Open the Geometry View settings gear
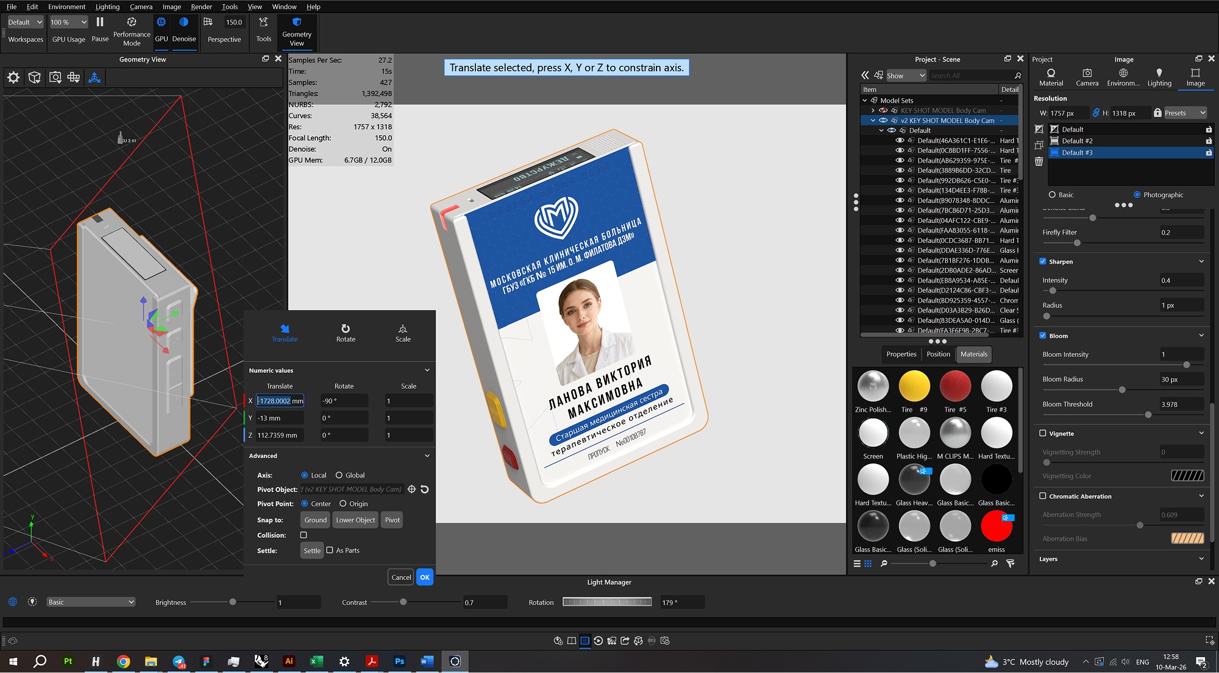 pyautogui.click(x=13, y=77)
